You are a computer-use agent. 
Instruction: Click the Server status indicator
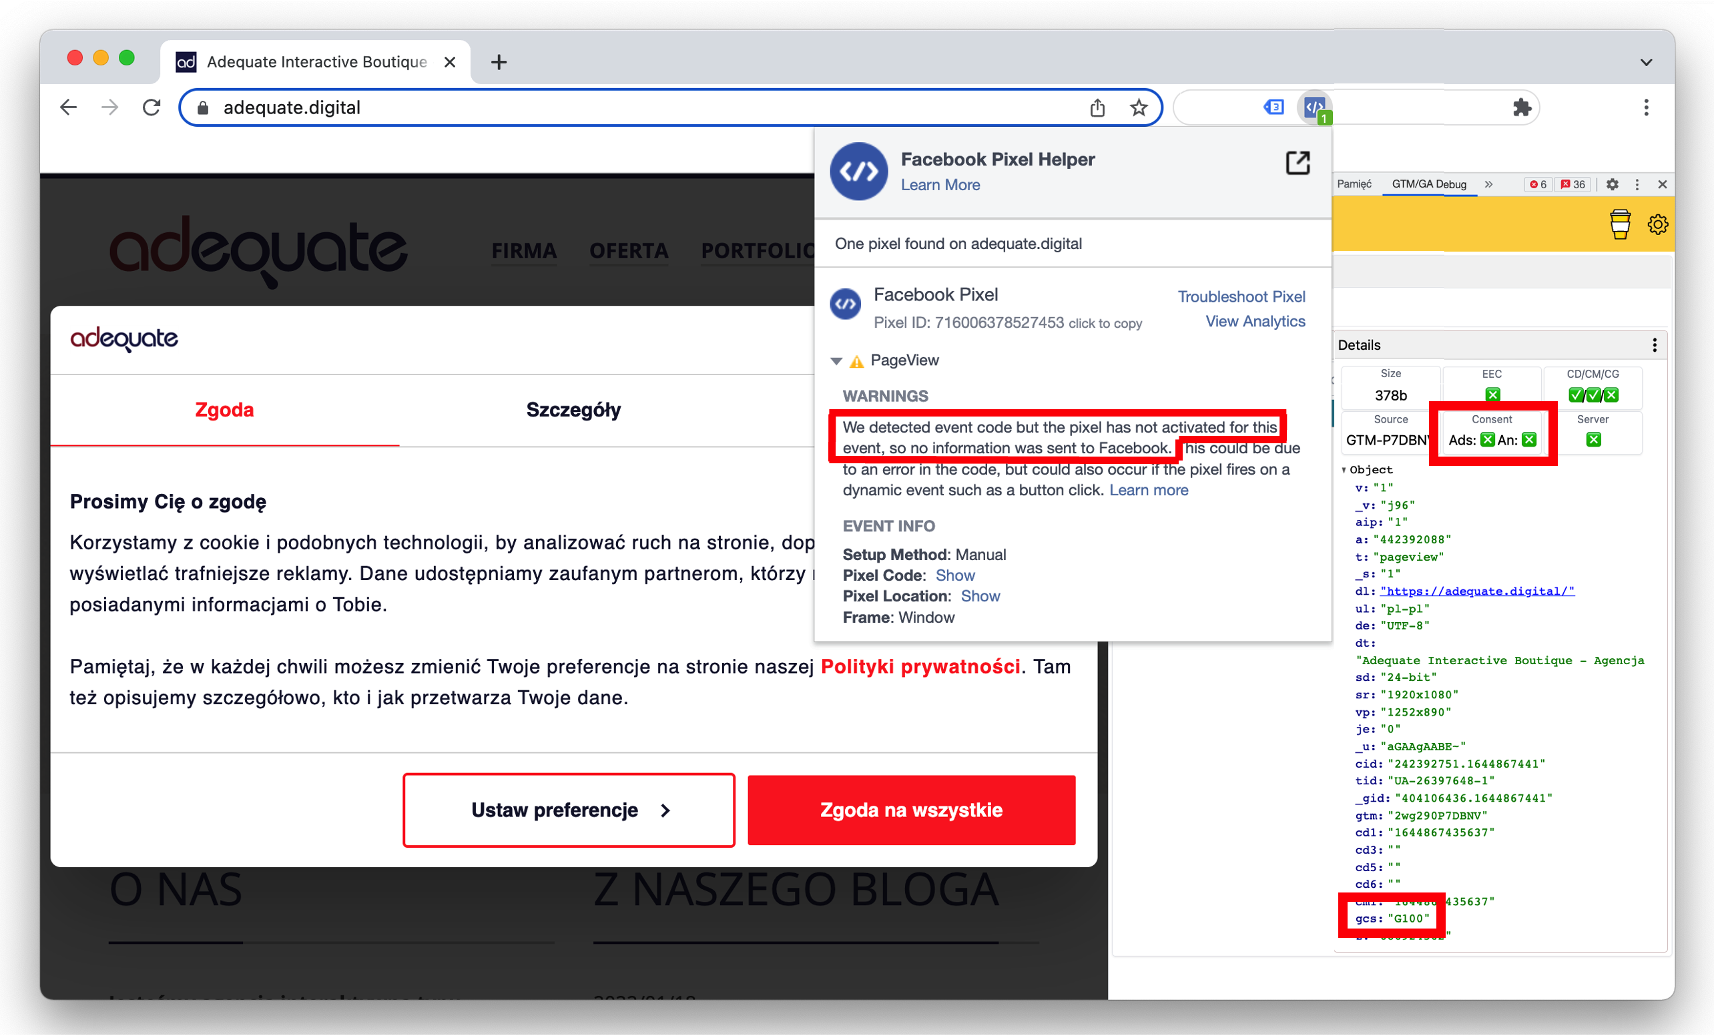pyautogui.click(x=1594, y=441)
